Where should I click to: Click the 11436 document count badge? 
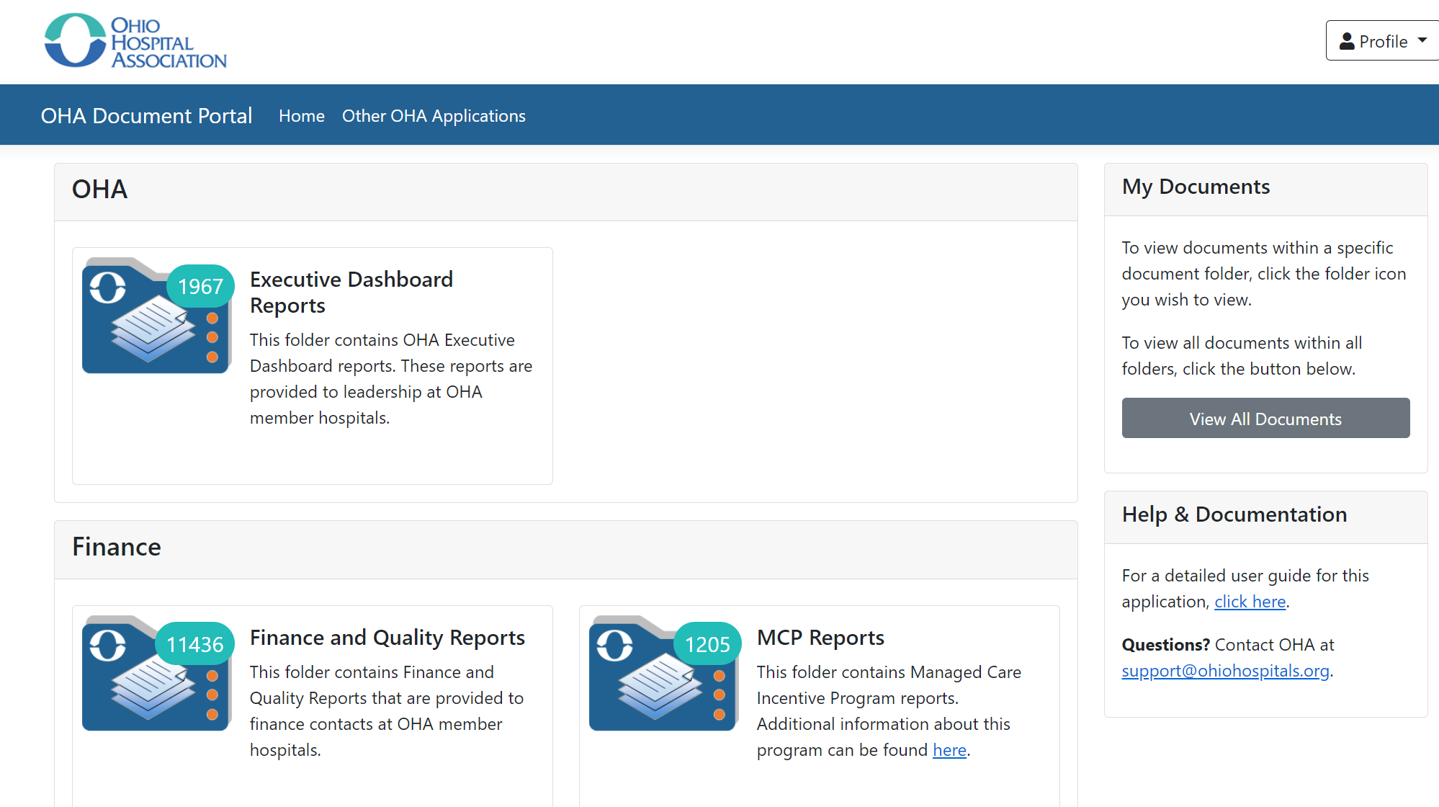194,644
